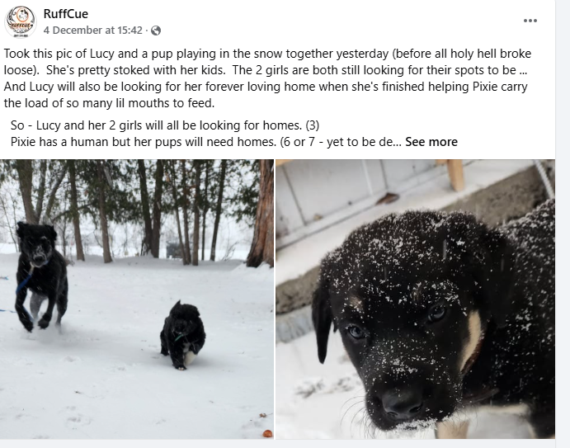Click the line starting 'Pixie has a human'
570x448 pixels.
pos(206,142)
